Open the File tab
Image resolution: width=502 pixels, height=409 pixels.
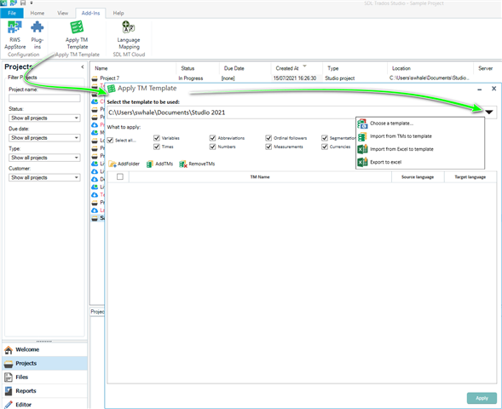click(x=12, y=13)
